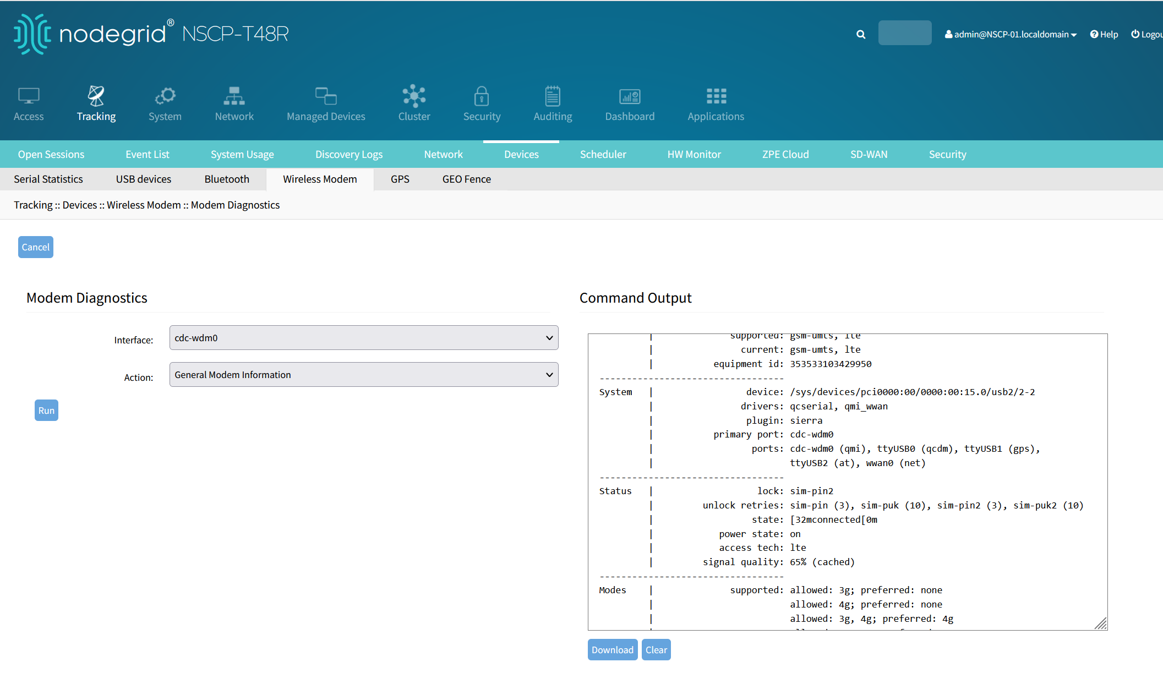Click the 'lock: sim-pin2' status line
This screenshot has height=684, width=1163.
click(x=795, y=491)
